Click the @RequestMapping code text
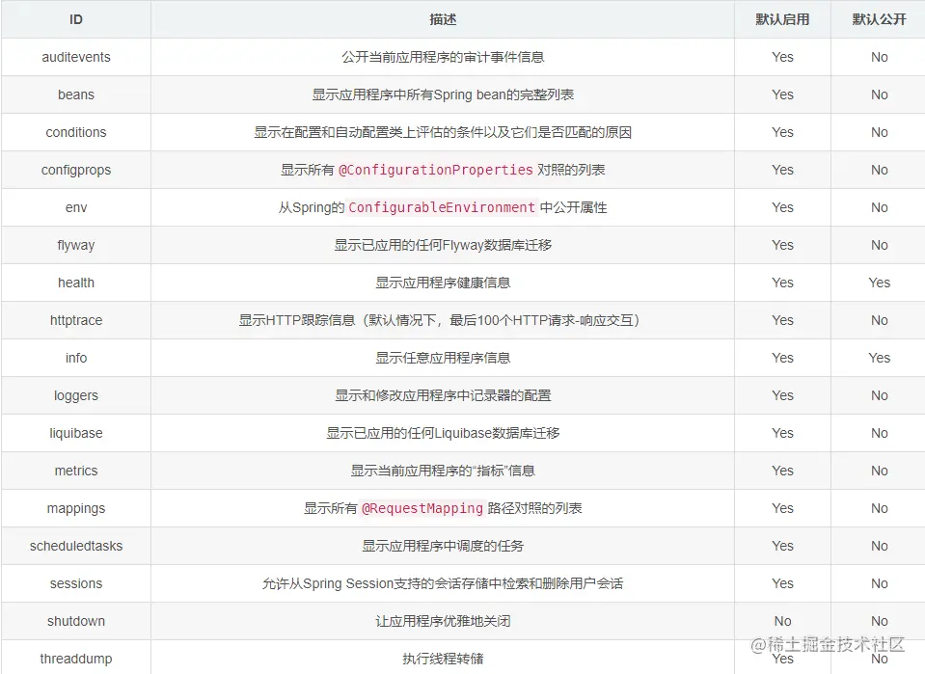 coord(422,509)
